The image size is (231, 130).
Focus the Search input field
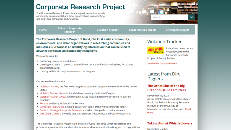[169, 17]
